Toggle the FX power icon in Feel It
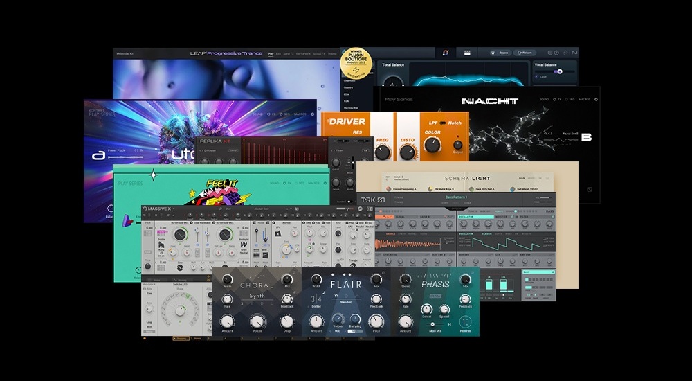692x381 pixels. 284,183
